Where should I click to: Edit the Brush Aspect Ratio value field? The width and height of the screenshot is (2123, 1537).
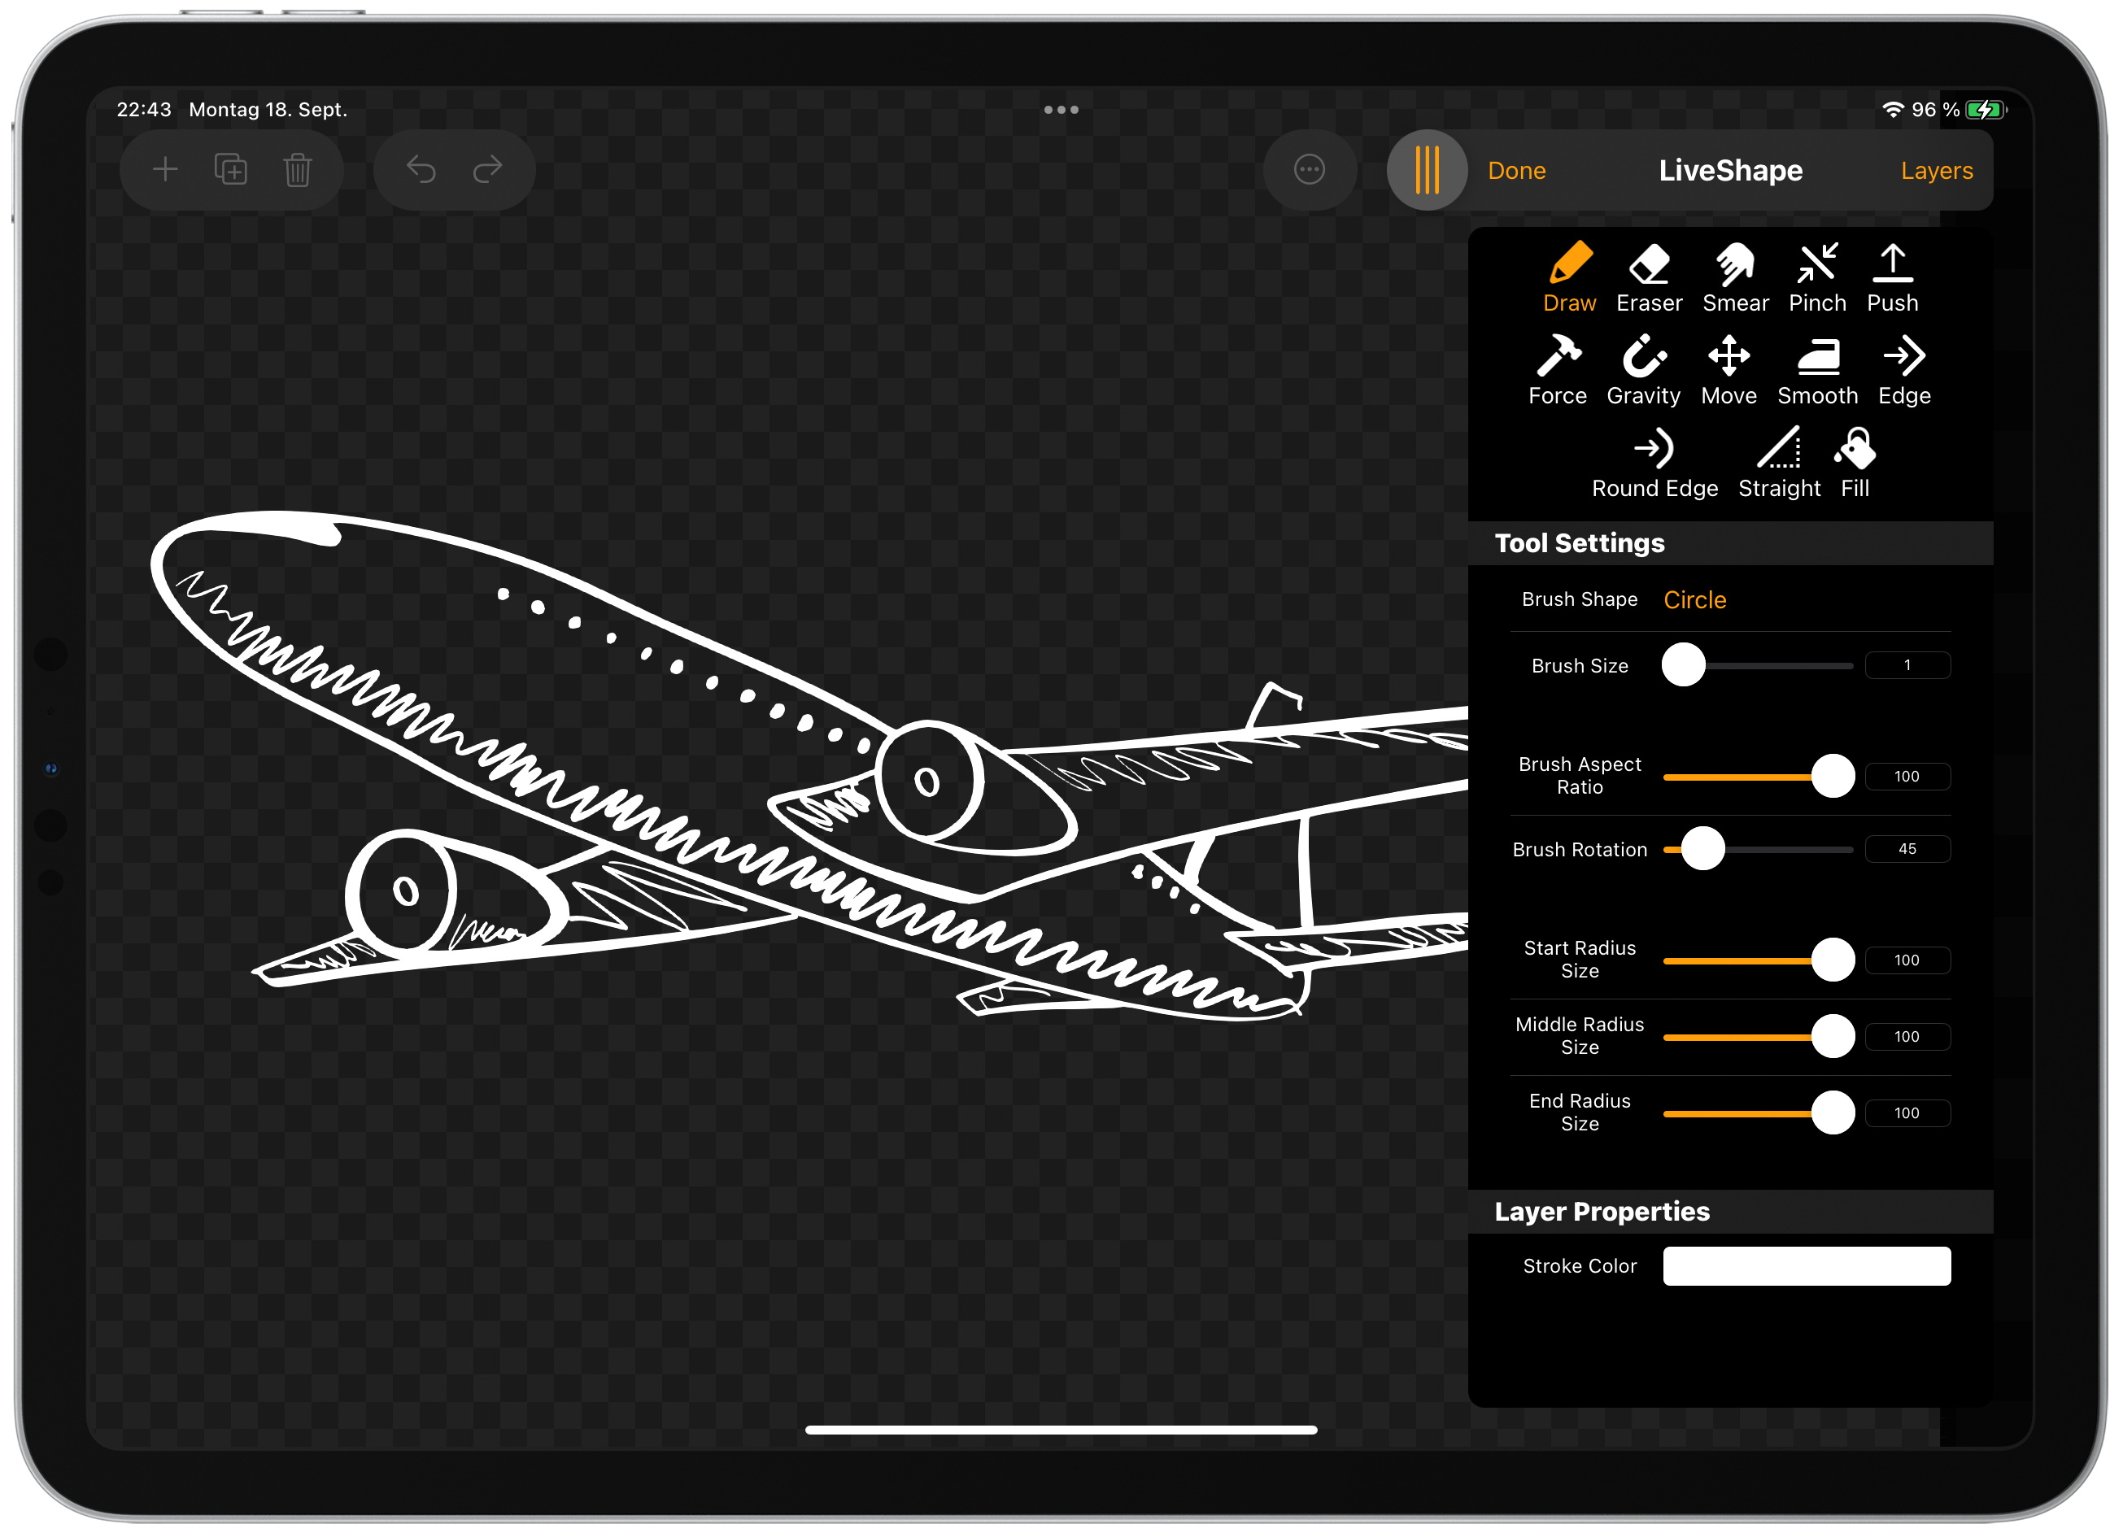[1907, 776]
